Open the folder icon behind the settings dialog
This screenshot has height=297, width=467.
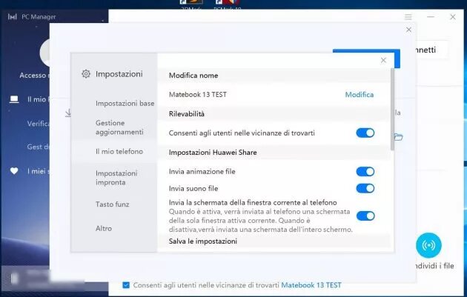coord(399,137)
